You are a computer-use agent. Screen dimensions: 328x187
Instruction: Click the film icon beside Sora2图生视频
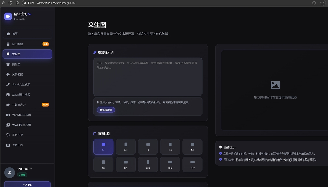coord(8,94)
